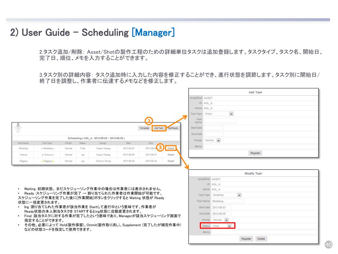Open Detail link for Texture task row
The height and width of the screenshot is (254, 338).
pos(171,155)
